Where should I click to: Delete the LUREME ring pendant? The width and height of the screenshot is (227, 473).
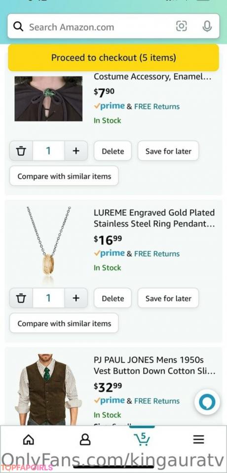pos(113,298)
